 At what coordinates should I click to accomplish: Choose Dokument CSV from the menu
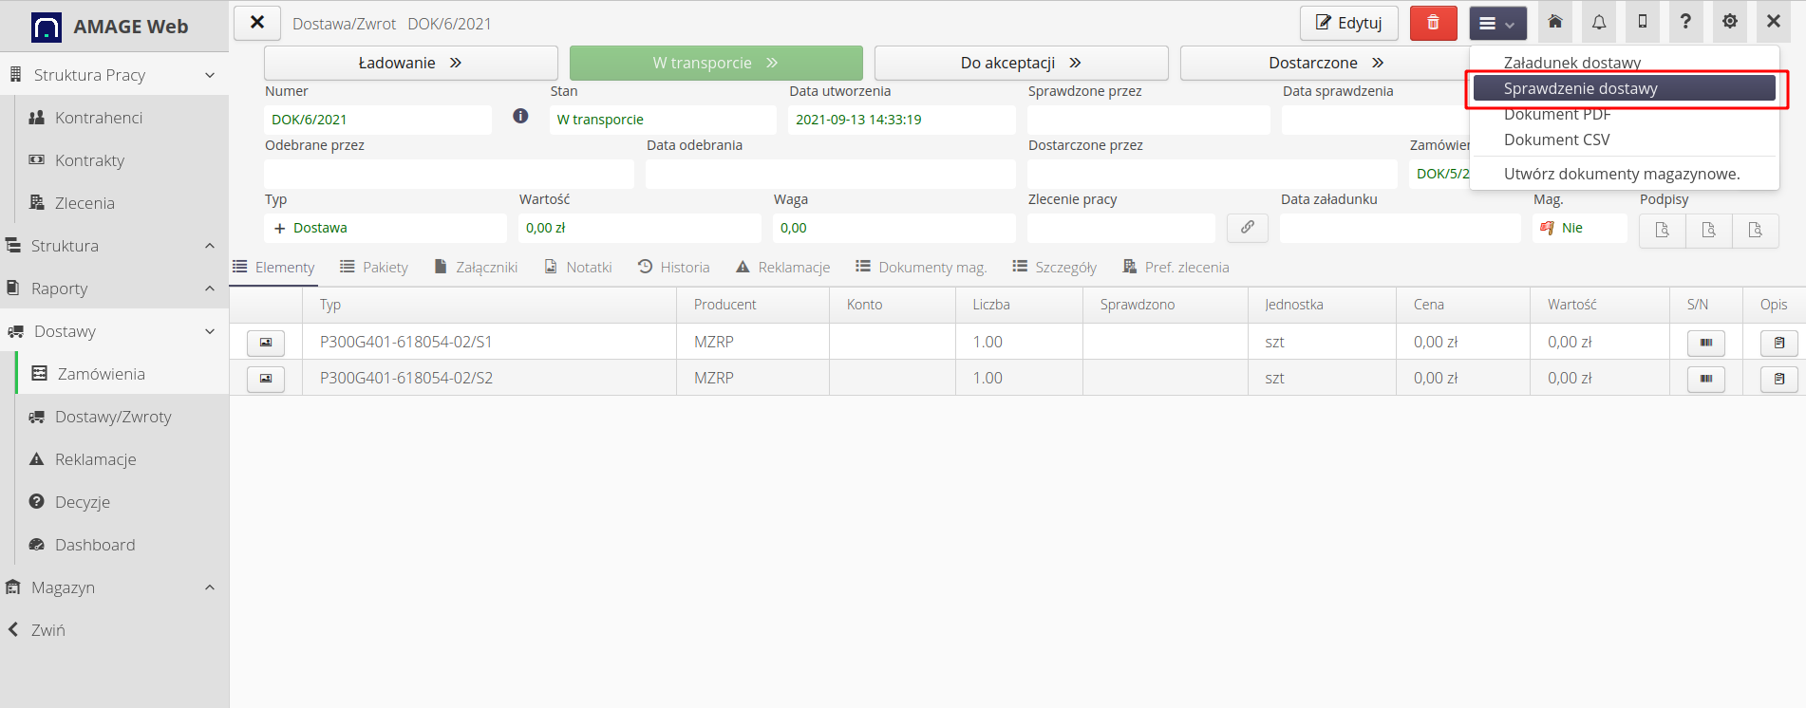pyautogui.click(x=1556, y=140)
